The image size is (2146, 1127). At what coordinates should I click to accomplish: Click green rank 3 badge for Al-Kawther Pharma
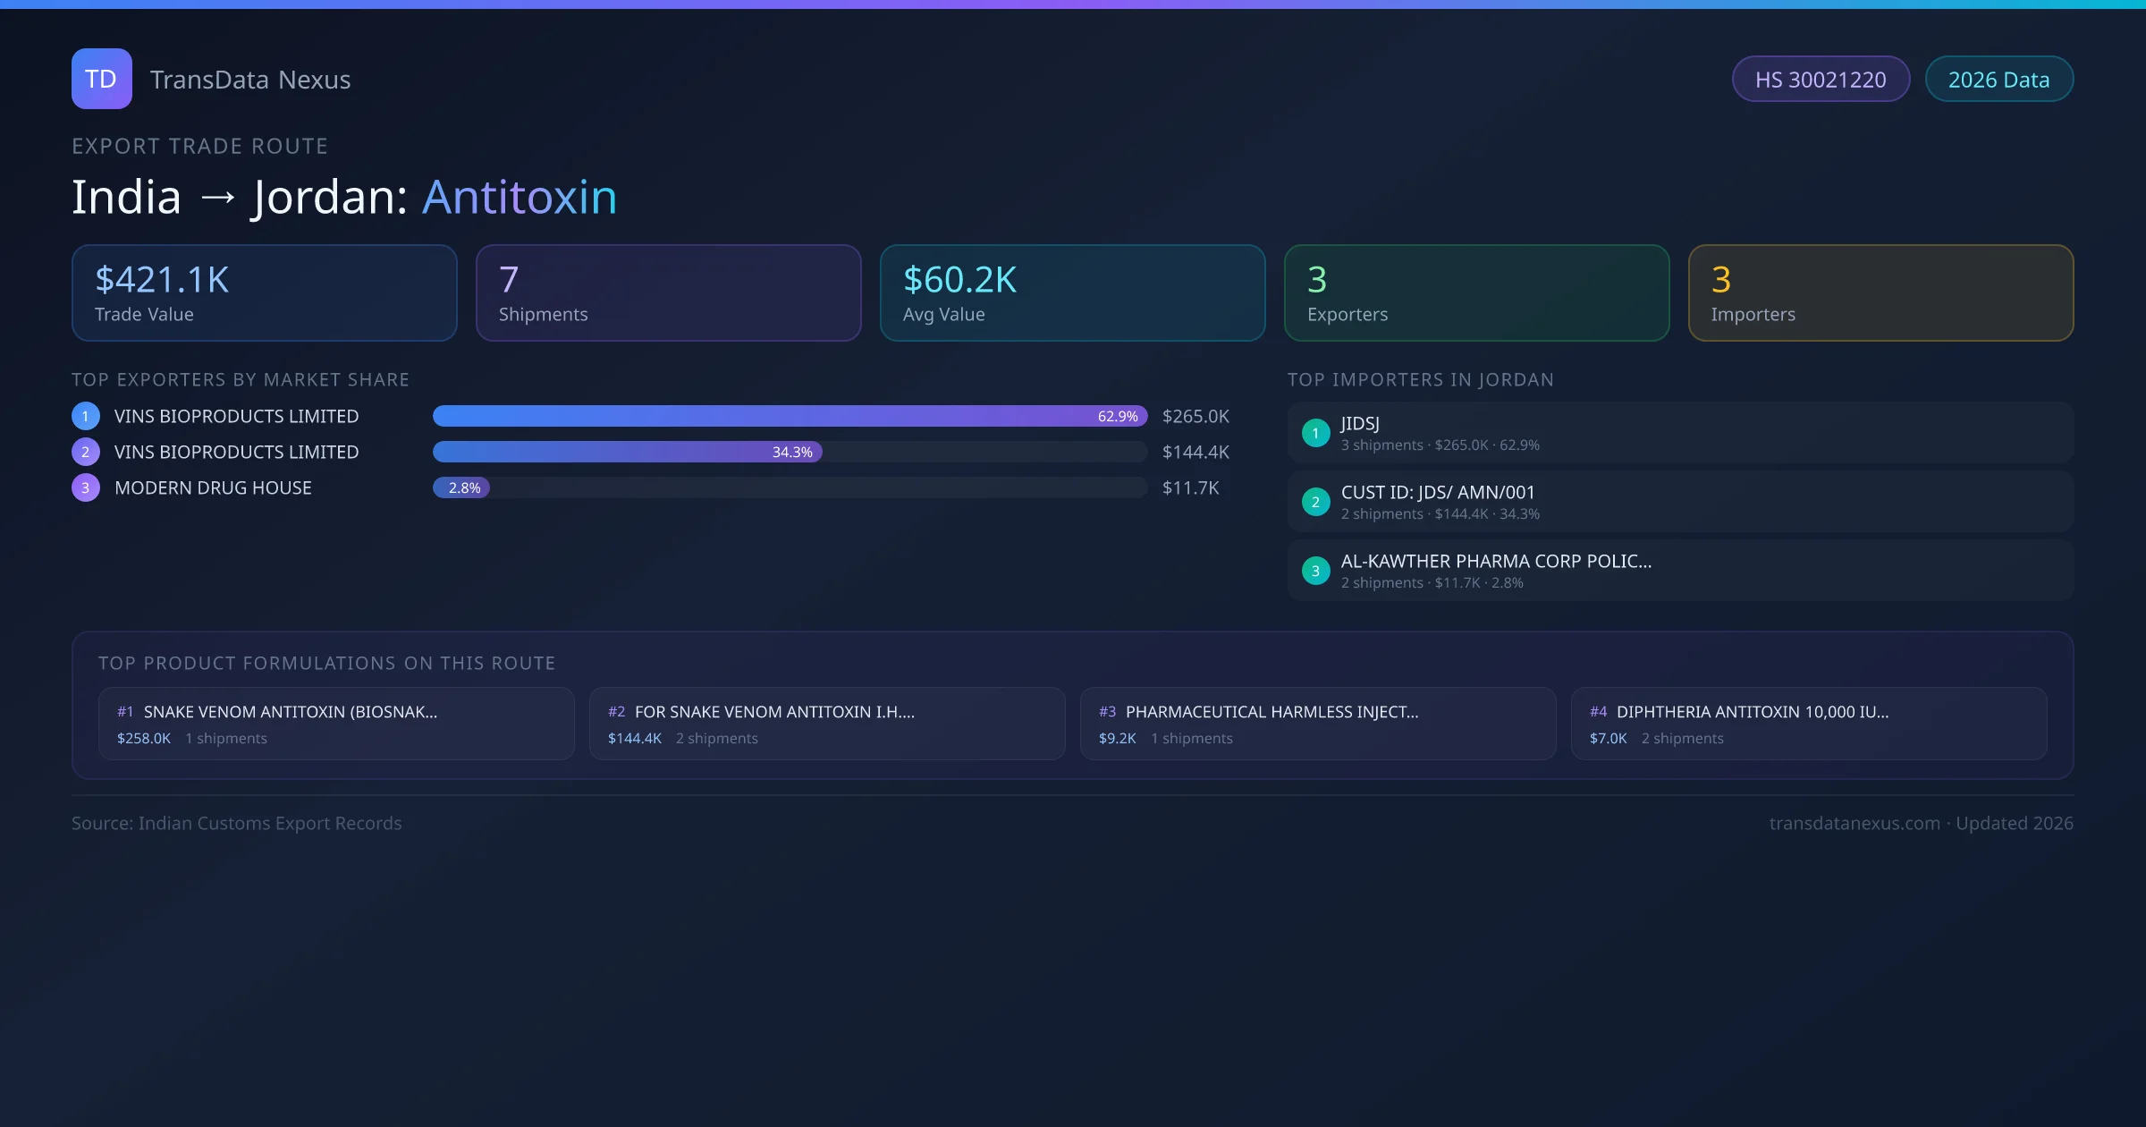(1315, 571)
